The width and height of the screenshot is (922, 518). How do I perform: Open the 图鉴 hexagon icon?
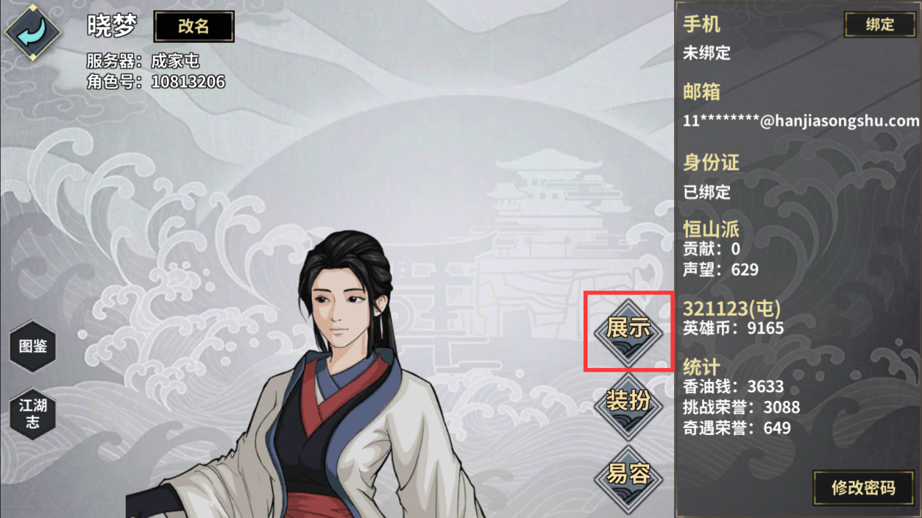point(33,346)
